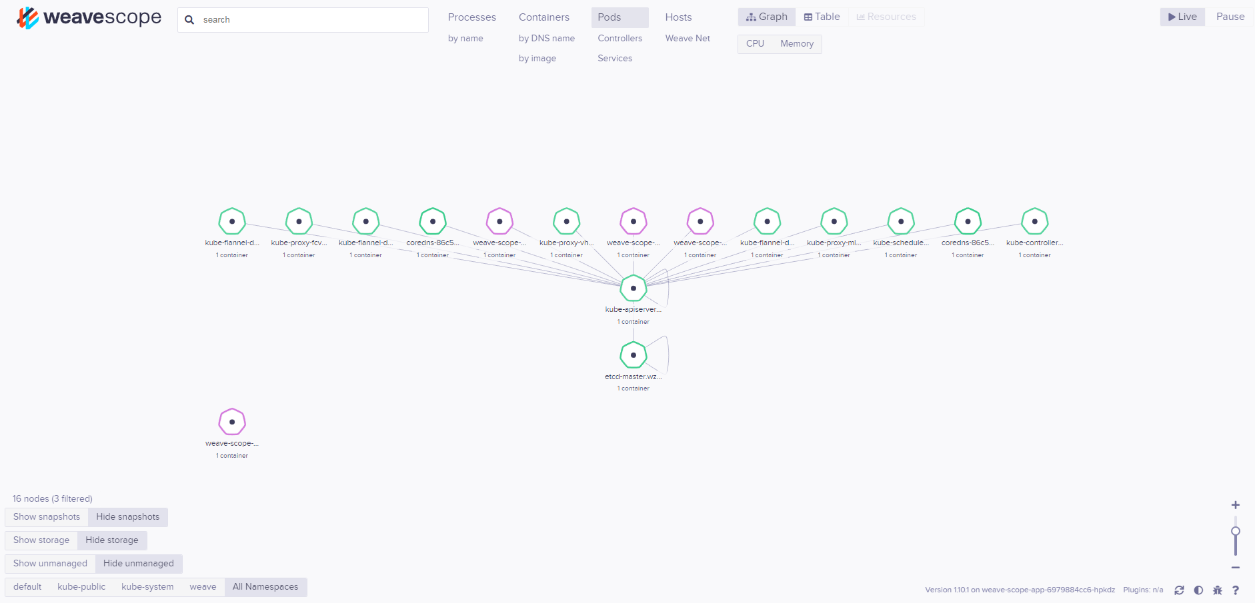This screenshot has width=1255, height=603.
Task: Click the kube-schedule label text
Action: [901, 243]
